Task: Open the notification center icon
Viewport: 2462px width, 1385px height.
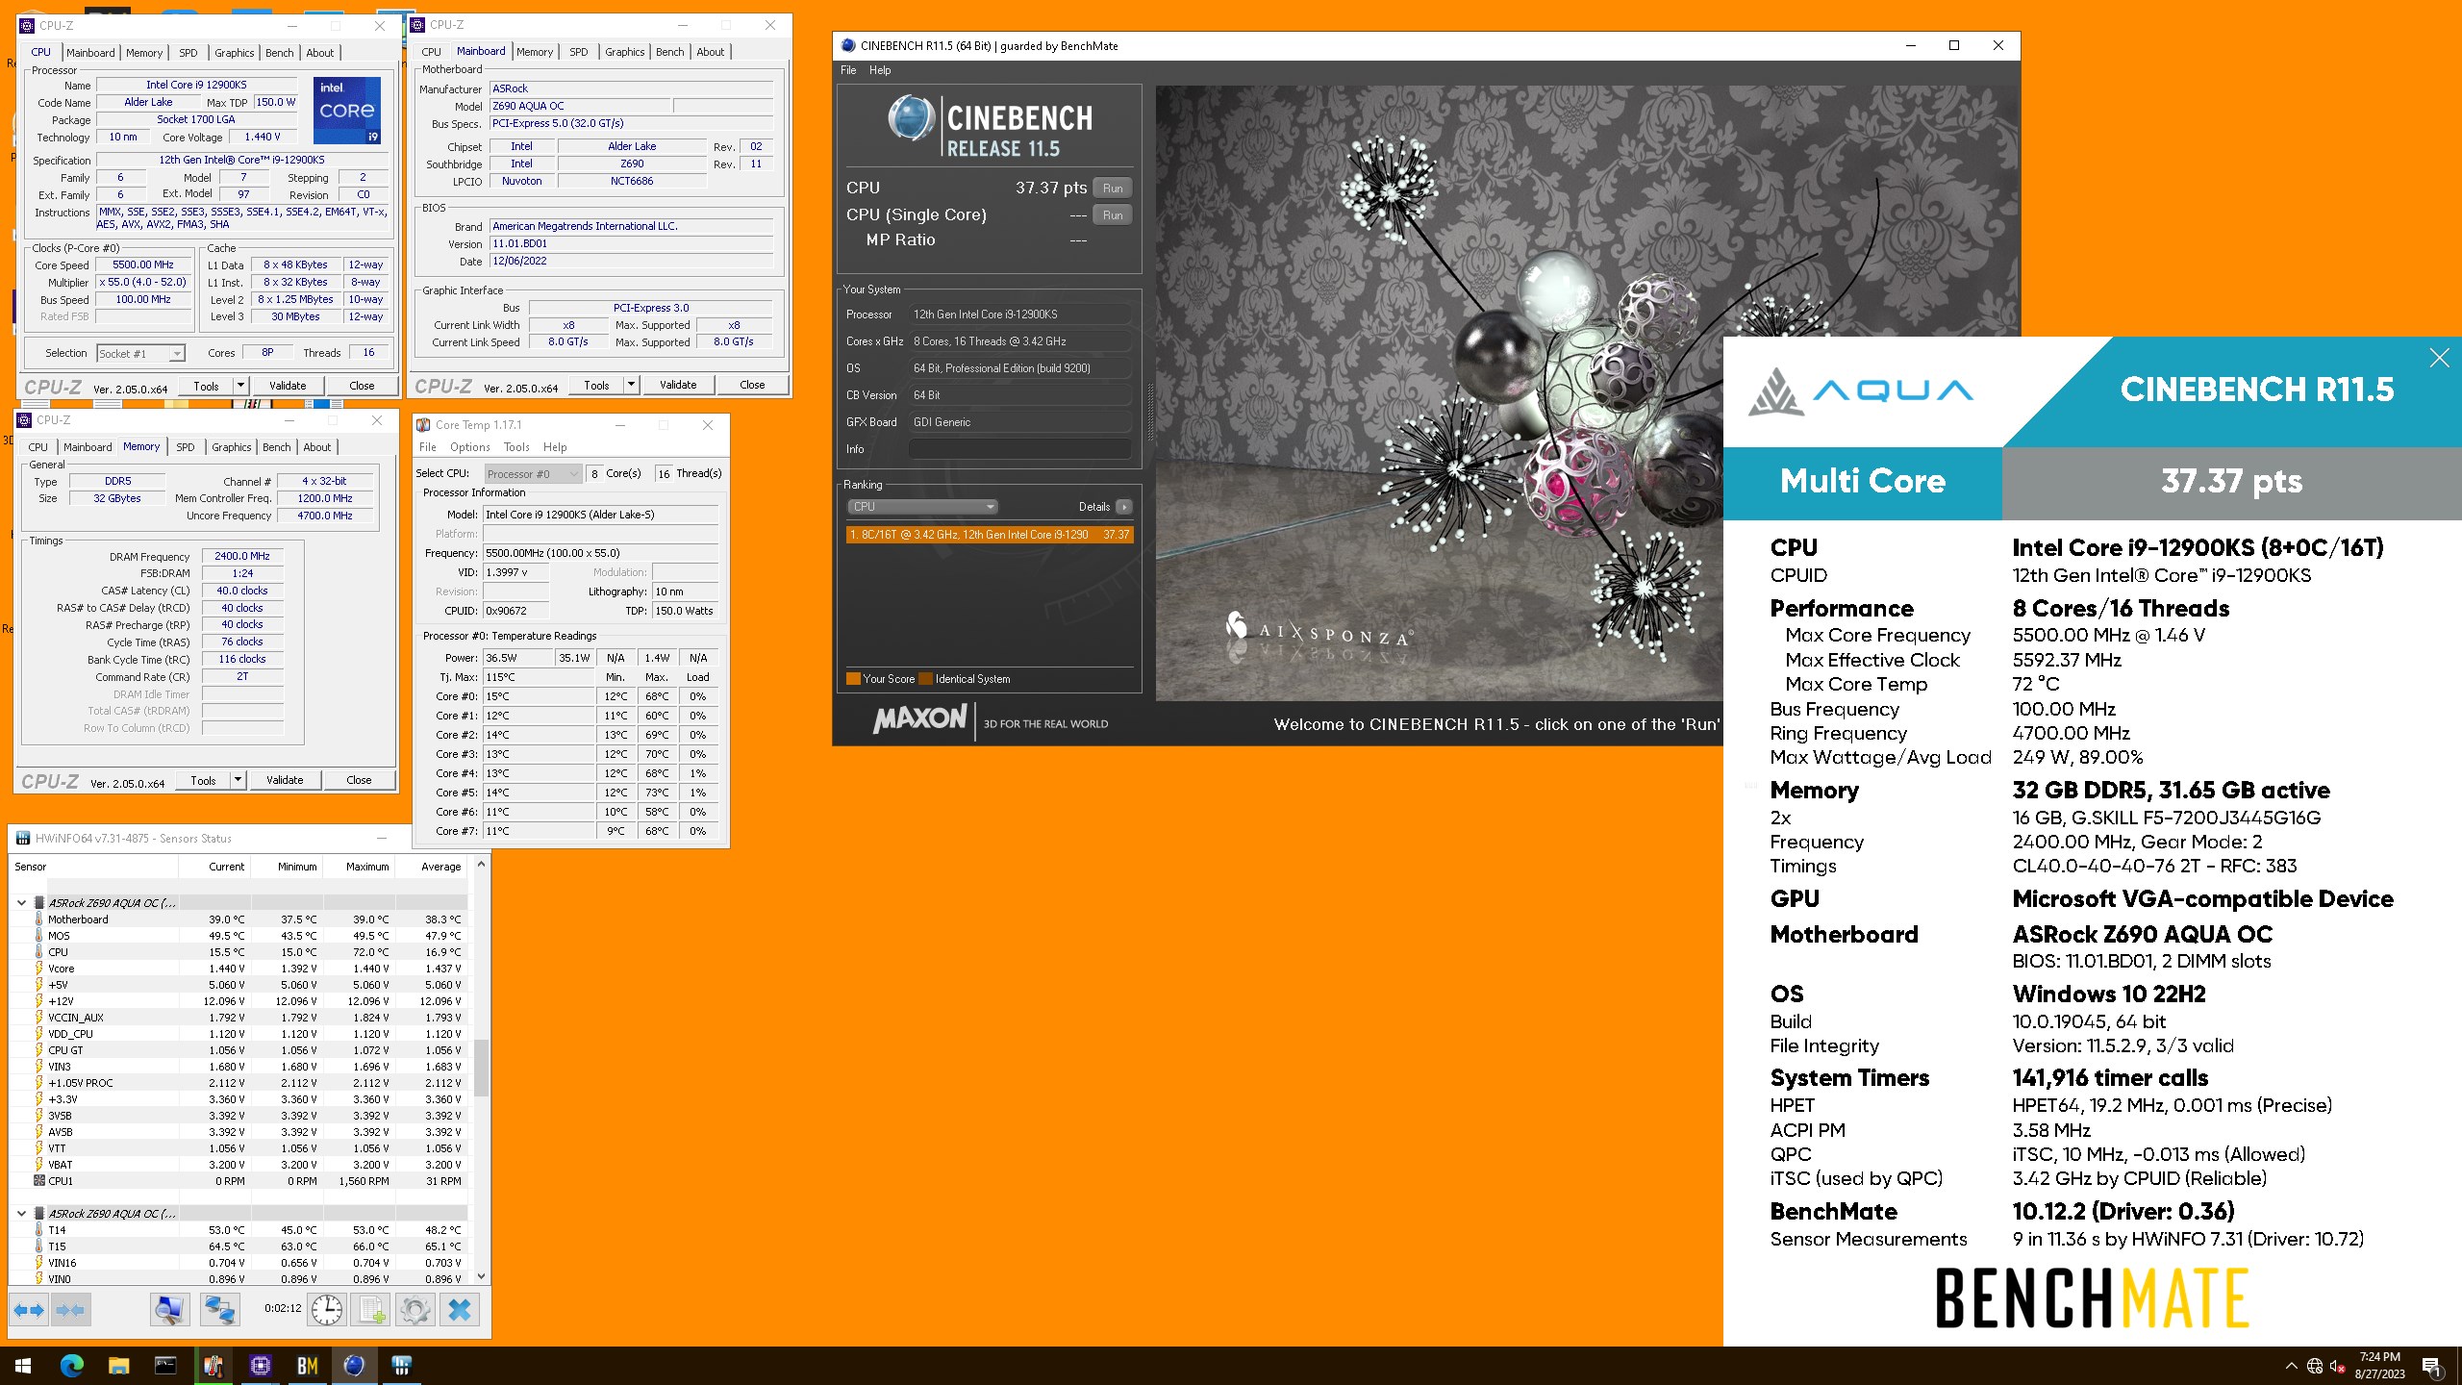Action: [x=2431, y=1367]
